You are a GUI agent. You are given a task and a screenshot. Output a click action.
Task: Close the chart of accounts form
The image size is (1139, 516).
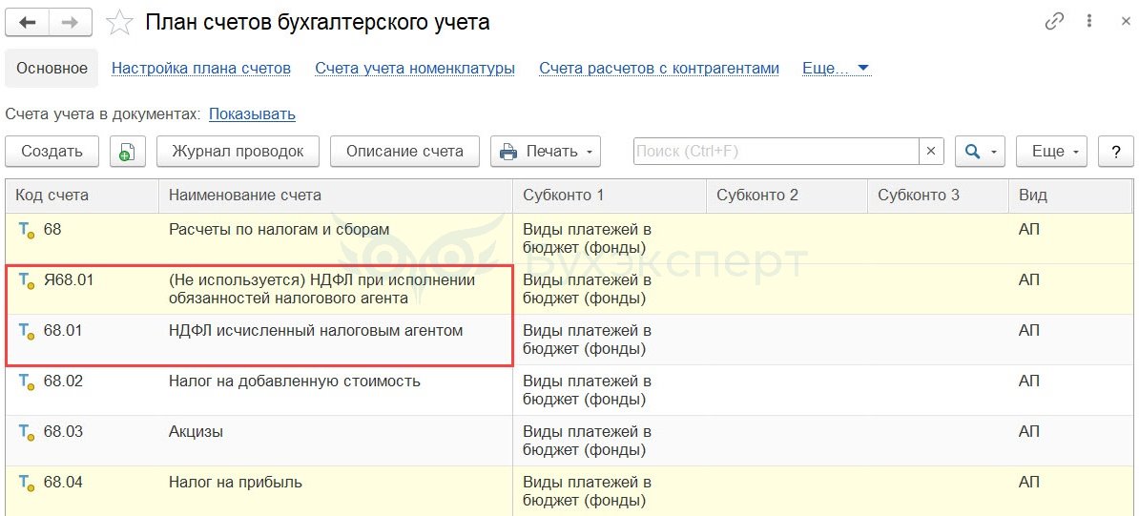click(x=1125, y=22)
